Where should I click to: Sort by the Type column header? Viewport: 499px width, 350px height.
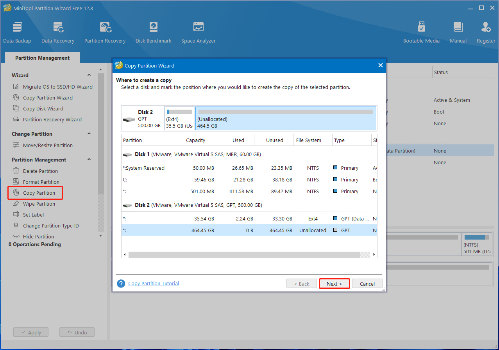point(352,140)
